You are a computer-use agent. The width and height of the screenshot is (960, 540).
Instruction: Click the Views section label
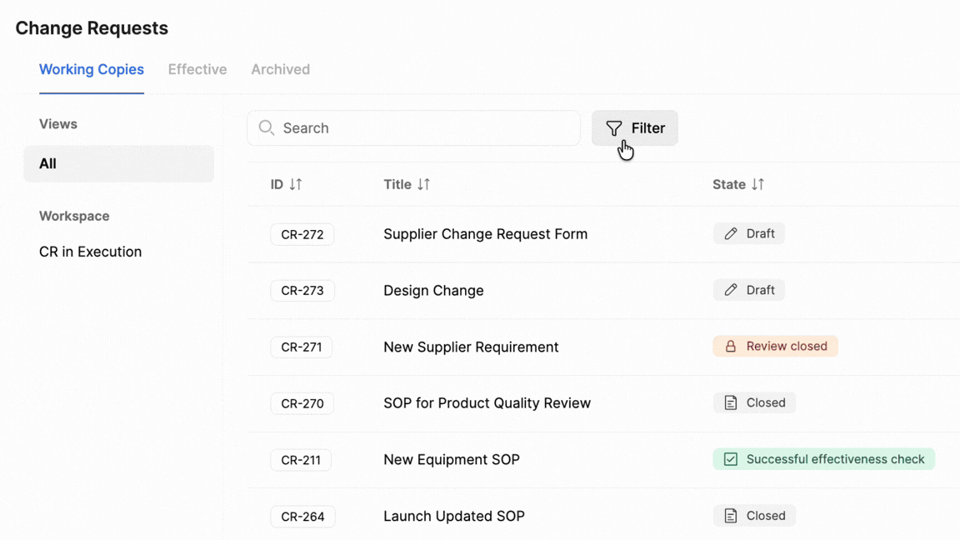click(58, 123)
